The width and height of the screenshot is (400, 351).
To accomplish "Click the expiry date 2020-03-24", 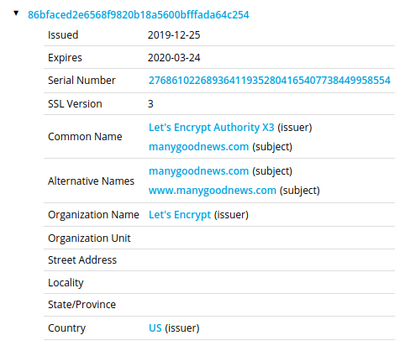I will [x=174, y=58].
